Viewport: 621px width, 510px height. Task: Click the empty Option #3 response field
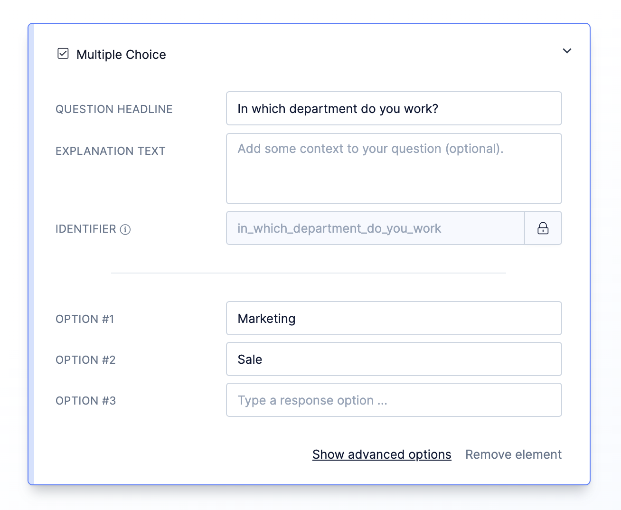[x=394, y=400]
